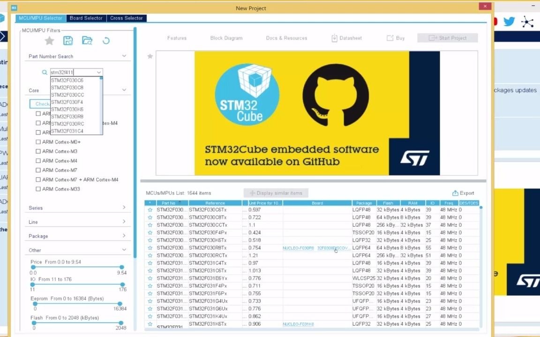
Task: Open the Cross Selector tab
Action: [127, 18]
